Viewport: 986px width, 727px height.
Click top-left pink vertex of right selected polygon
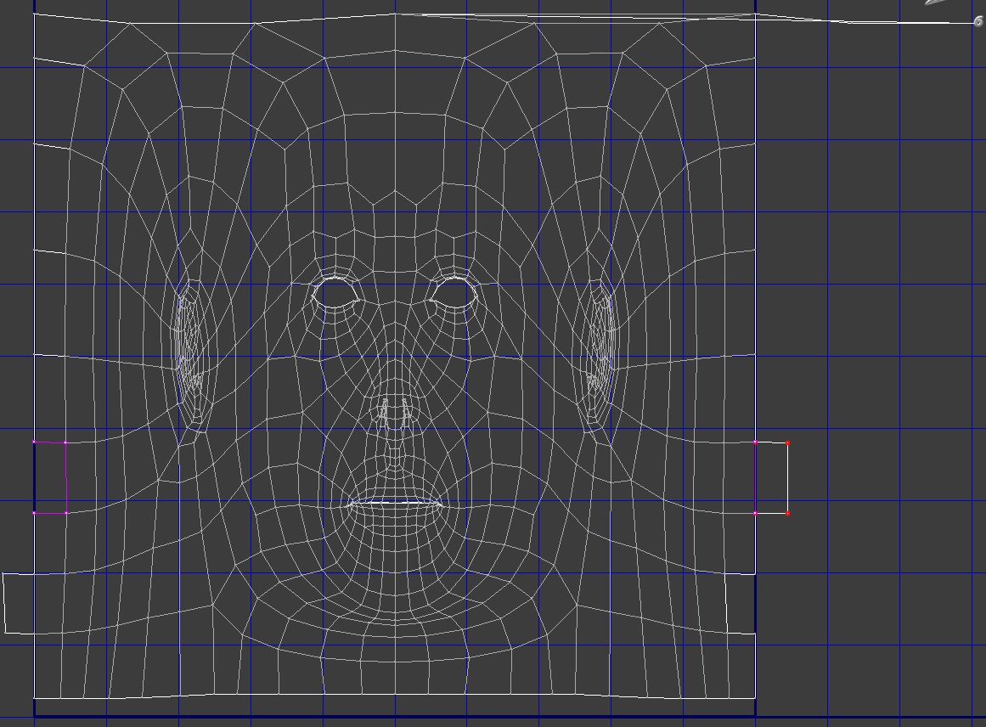[x=756, y=442]
